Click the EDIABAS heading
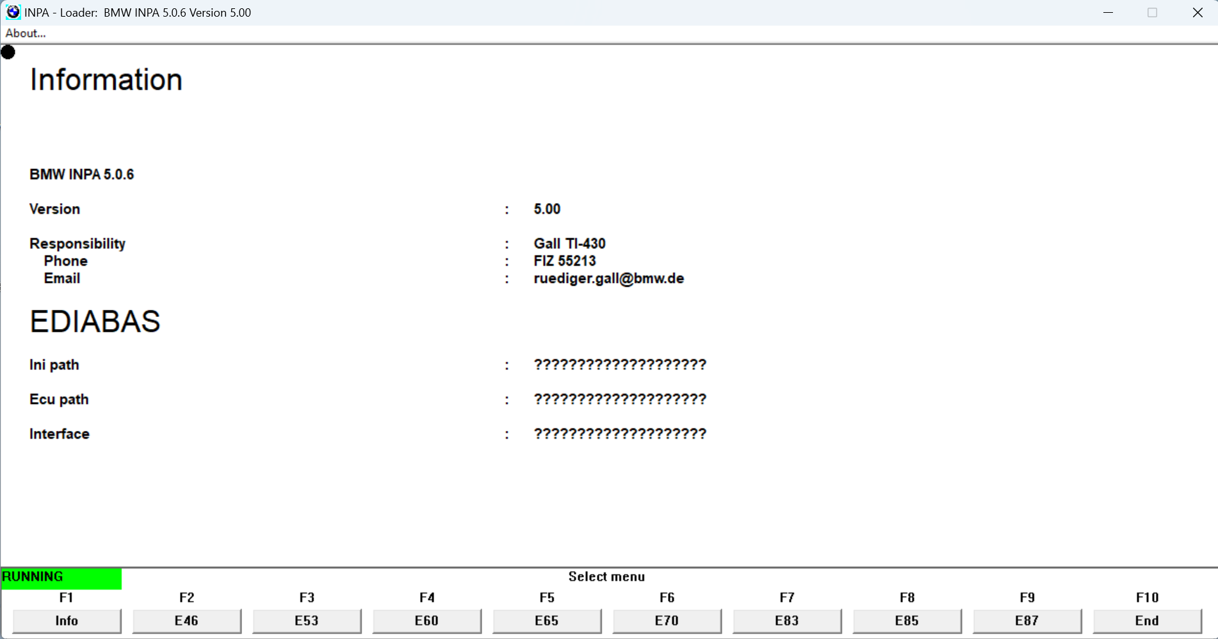This screenshot has width=1218, height=639. (x=95, y=321)
